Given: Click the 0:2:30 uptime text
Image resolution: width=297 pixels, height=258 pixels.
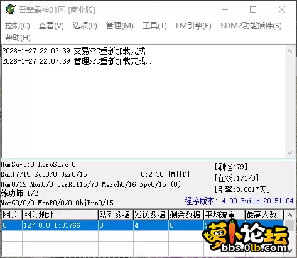Looking at the screenshot, I should 152,174.
